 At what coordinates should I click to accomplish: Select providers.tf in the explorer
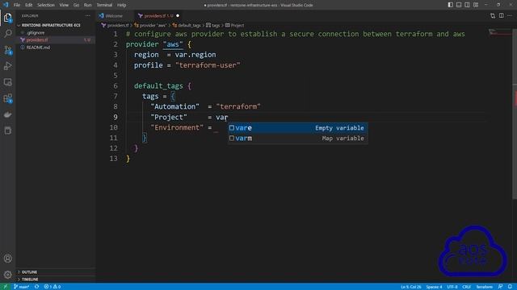(37, 39)
